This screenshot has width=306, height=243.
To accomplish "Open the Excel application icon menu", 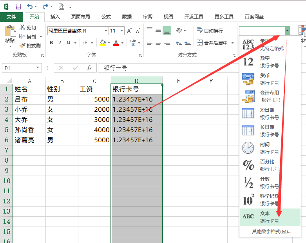I will point(7,7).
